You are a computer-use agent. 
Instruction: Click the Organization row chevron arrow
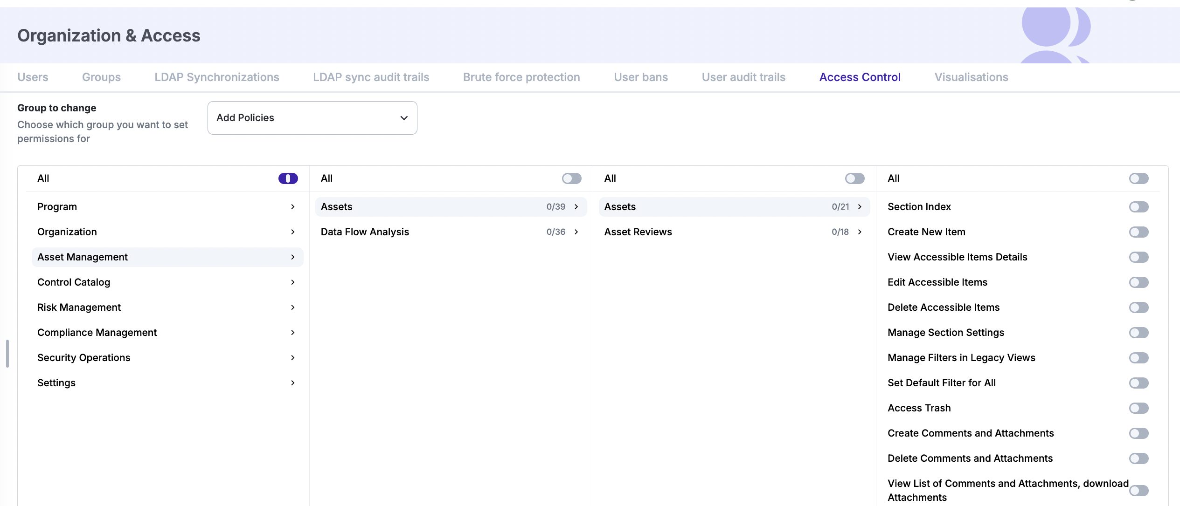coord(292,232)
